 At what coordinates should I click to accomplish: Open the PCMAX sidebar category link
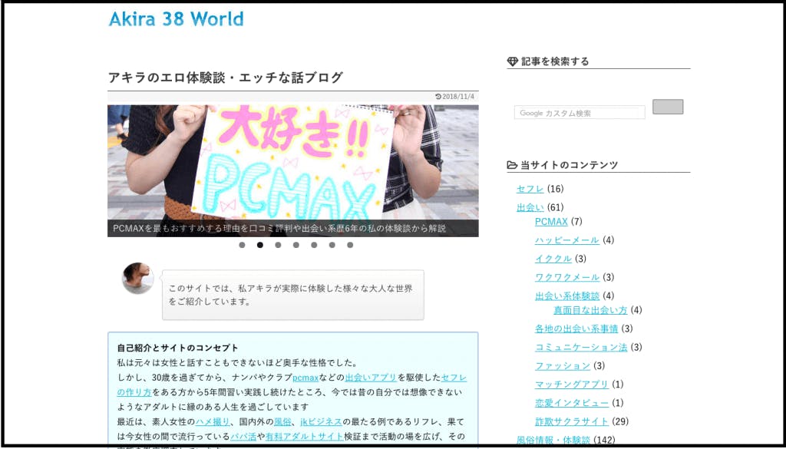coord(551,222)
